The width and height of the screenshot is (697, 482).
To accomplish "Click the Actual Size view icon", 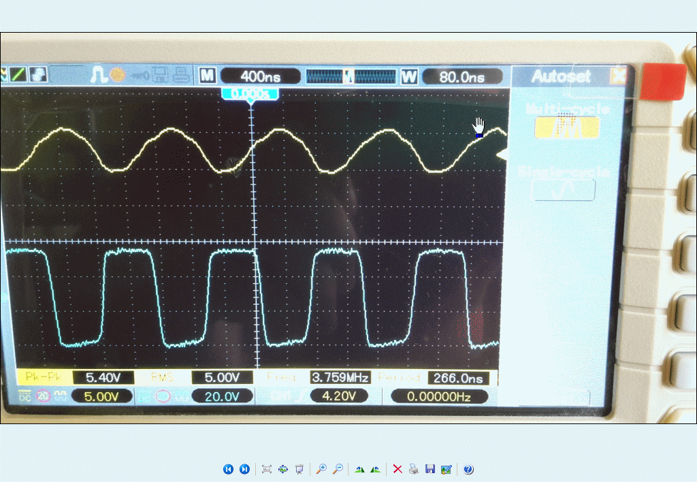I will point(283,469).
